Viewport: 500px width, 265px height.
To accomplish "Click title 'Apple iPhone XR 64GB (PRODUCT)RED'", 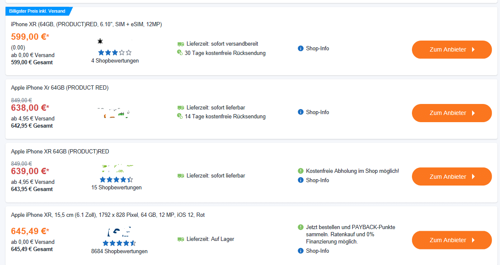I will click(60, 151).
